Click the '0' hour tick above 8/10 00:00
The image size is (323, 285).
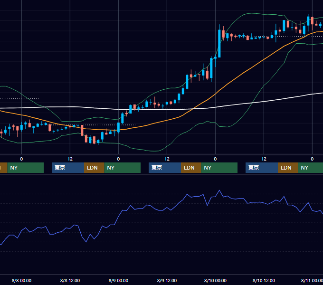215,159
